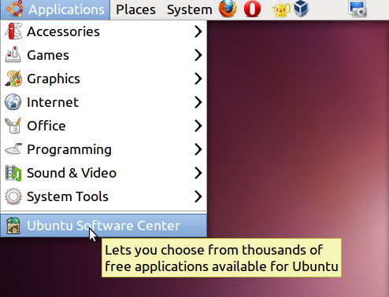
Task: Launch VirtualBox from the top panel
Action: click(x=301, y=9)
